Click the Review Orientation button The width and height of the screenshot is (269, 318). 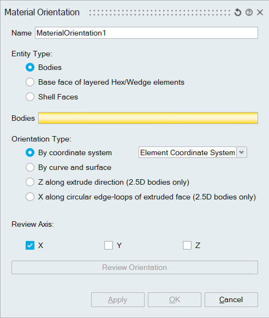click(135, 267)
